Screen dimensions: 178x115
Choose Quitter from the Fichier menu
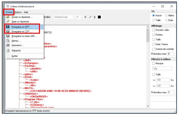(x=14, y=56)
